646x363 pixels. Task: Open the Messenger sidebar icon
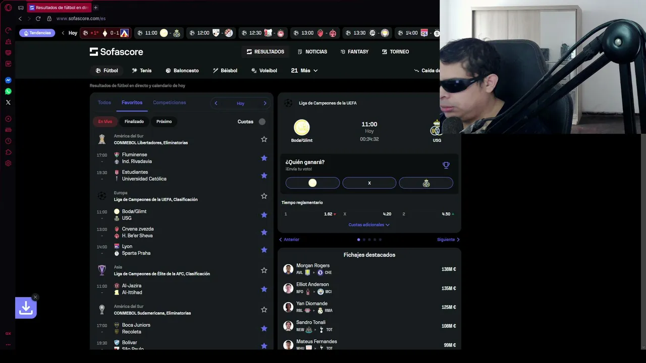click(8, 80)
